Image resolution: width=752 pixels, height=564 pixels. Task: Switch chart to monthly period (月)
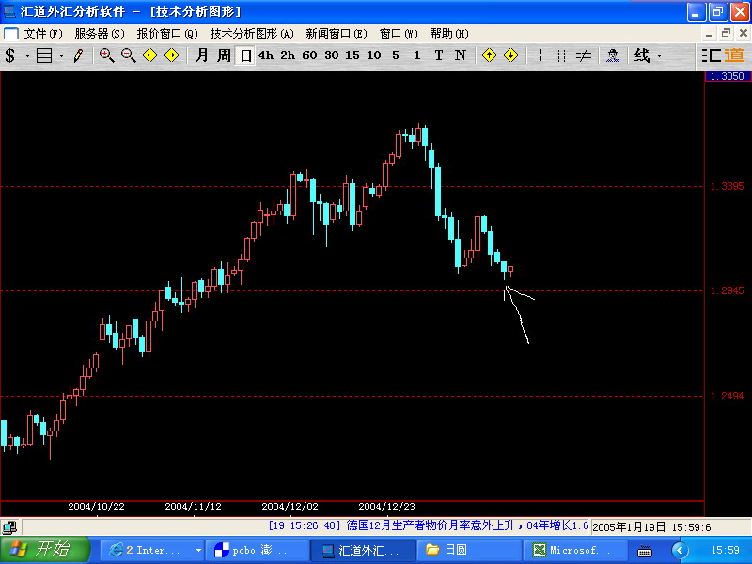(x=202, y=55)
